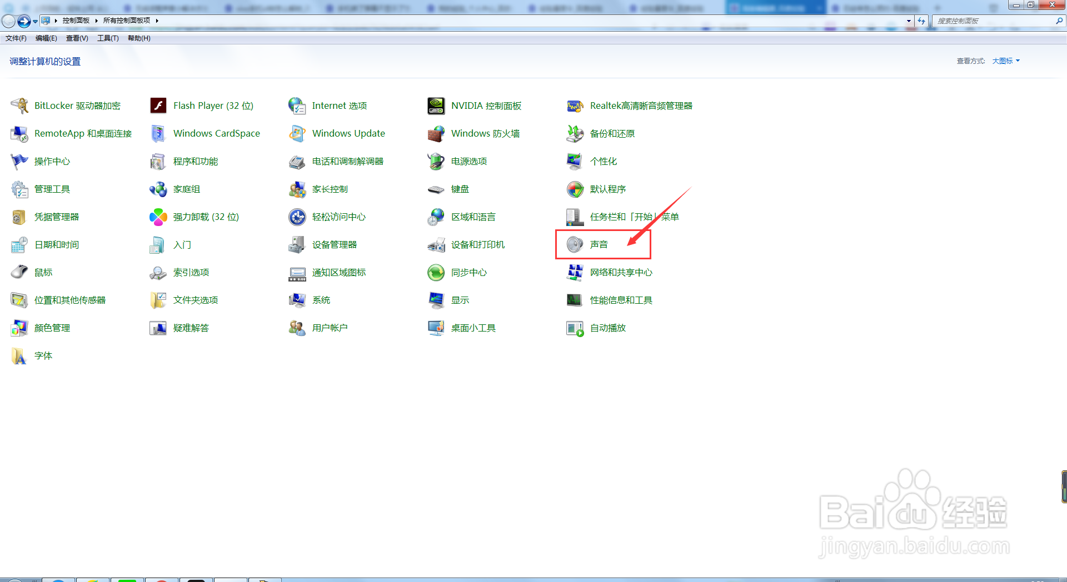Open the 操作中心 flag icon
This screenshot has width=1067, height=582.
point(19,161)
